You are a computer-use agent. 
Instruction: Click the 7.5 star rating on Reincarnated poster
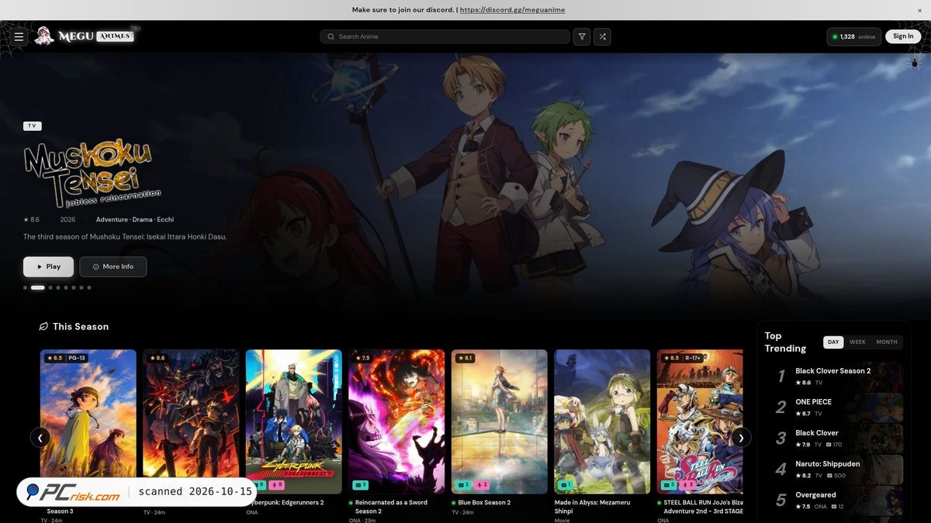363,358
